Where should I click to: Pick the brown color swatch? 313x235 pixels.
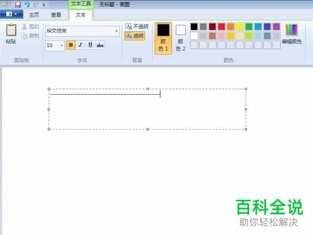(x=212, y=36)
